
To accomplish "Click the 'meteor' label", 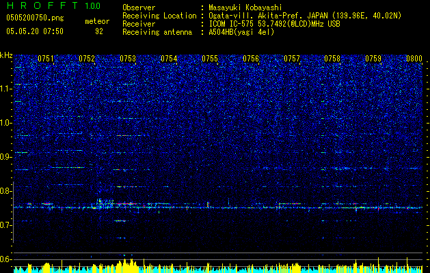I will (97, 21).
